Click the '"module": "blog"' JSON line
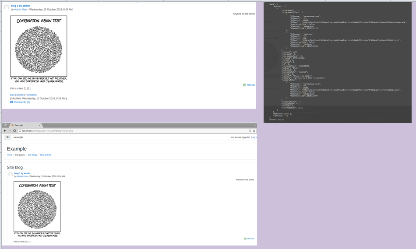Screen dimensions: 416x249 click(x=290, y=68)
